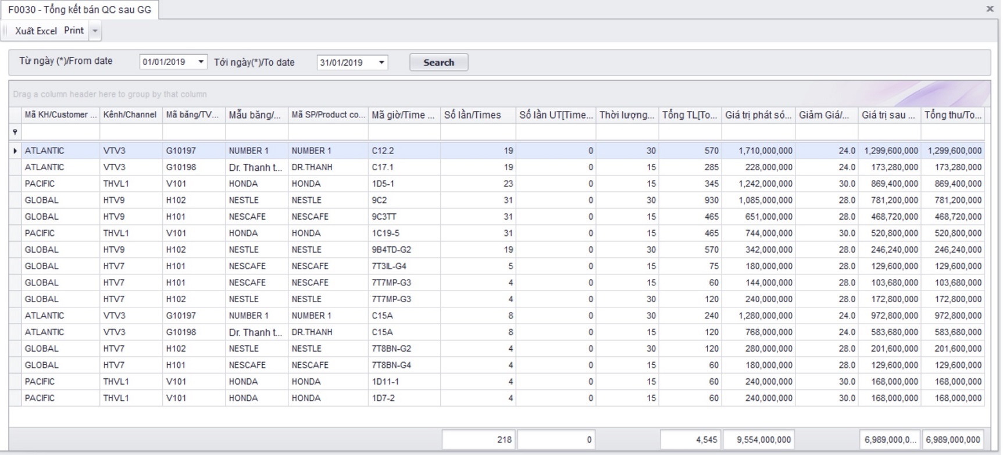The width and height of the screenshot is (1003, 455).
Task: Click the broadcast value 768,000,000
Action: tap(759, 332)
